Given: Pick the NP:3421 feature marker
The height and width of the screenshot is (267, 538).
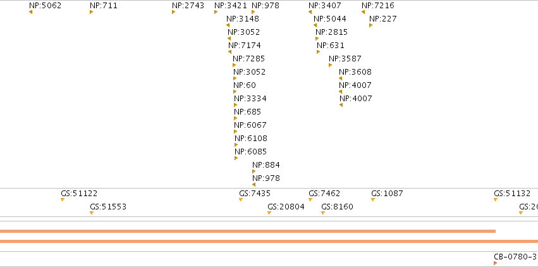Looking at the screenshot, I should click(x=216, y=12).
